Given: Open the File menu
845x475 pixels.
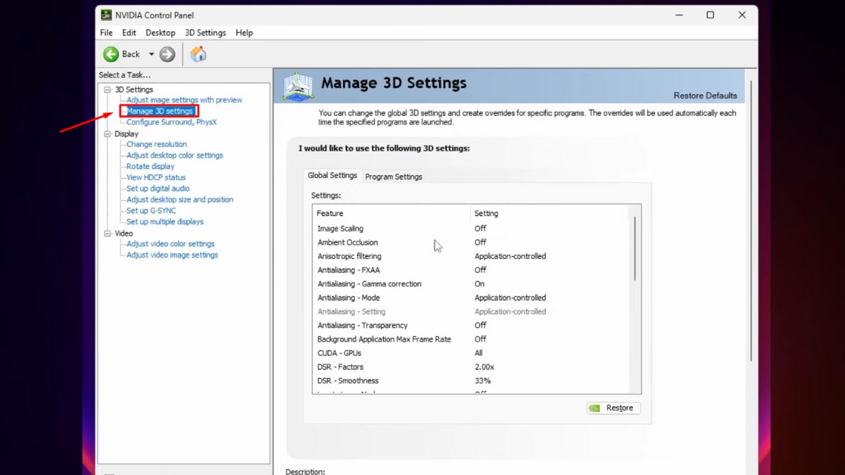Looking at the screenshot, I should click(x=106, y=32).
